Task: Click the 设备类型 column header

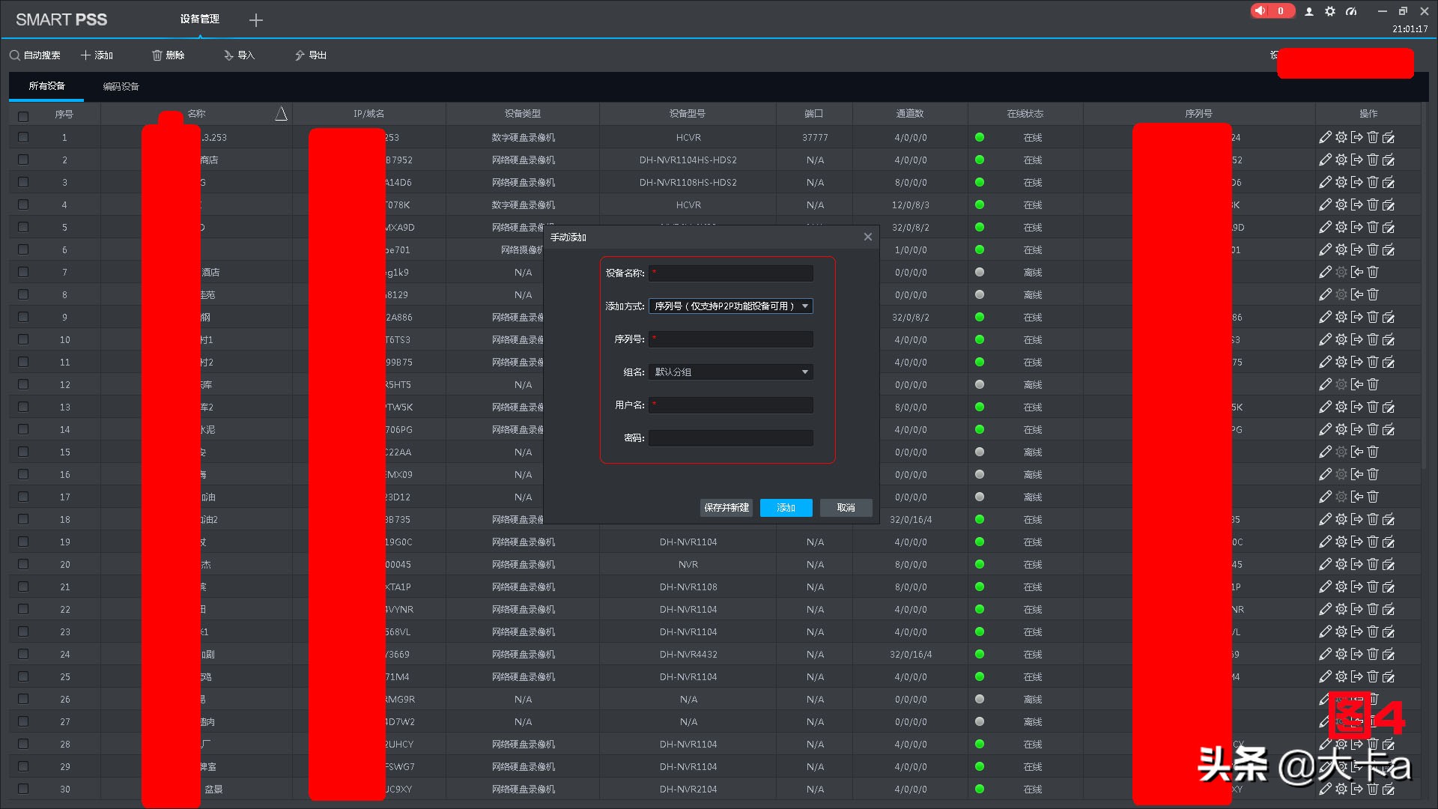Action: click(522, 114)
